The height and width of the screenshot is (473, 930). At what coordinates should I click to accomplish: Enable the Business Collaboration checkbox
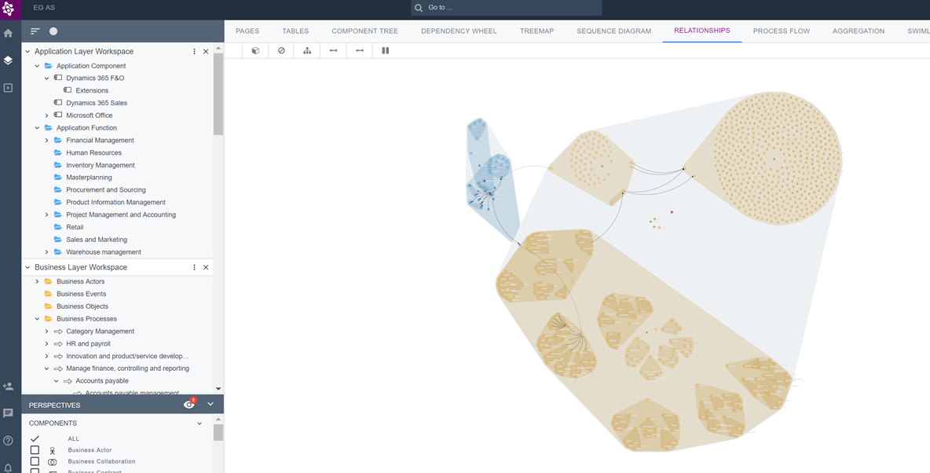pos(35,462)
